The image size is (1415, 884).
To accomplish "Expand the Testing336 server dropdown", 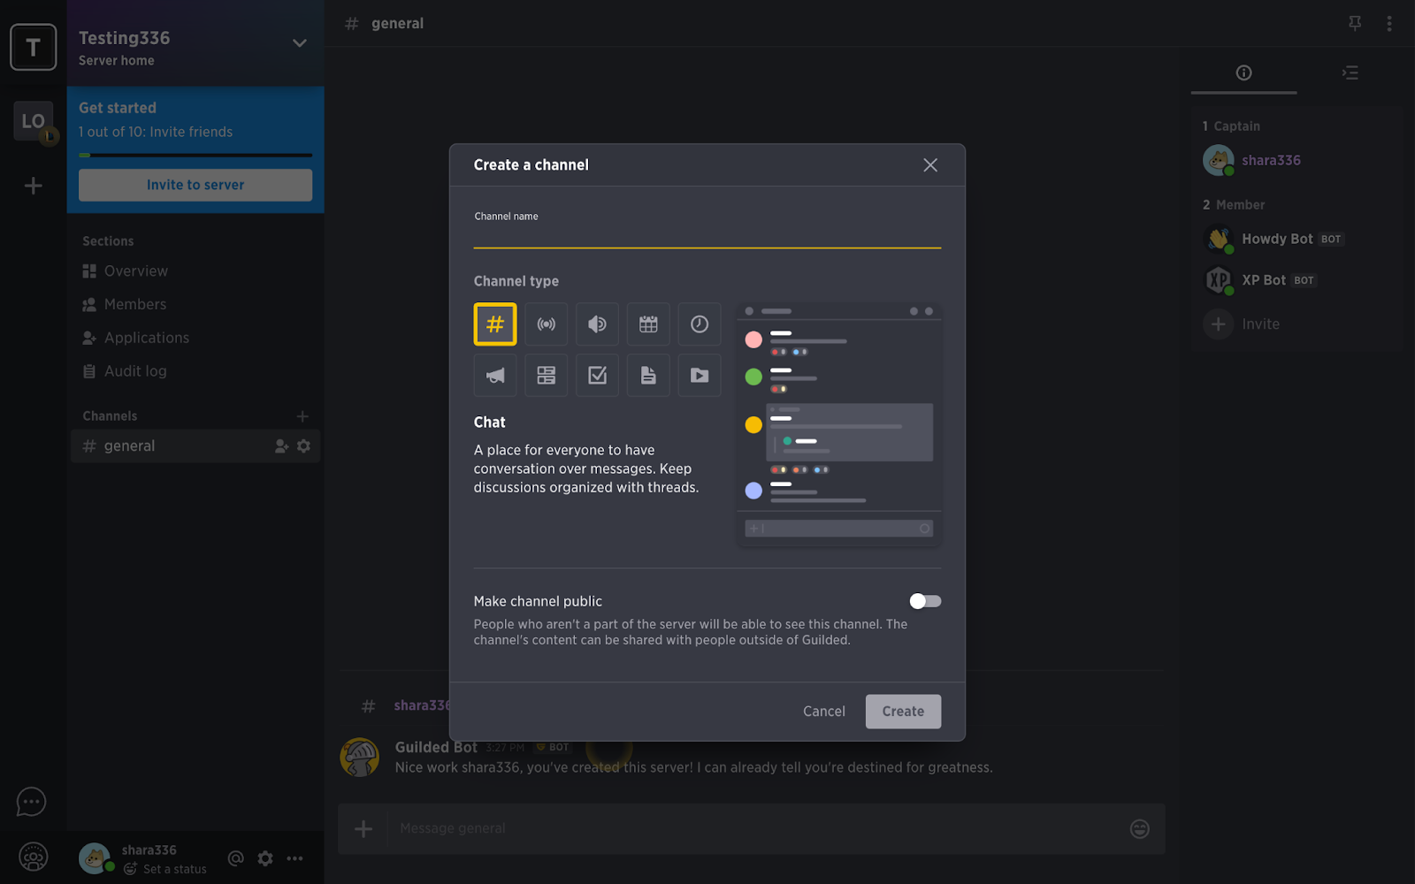I will [x=300, y=43].
